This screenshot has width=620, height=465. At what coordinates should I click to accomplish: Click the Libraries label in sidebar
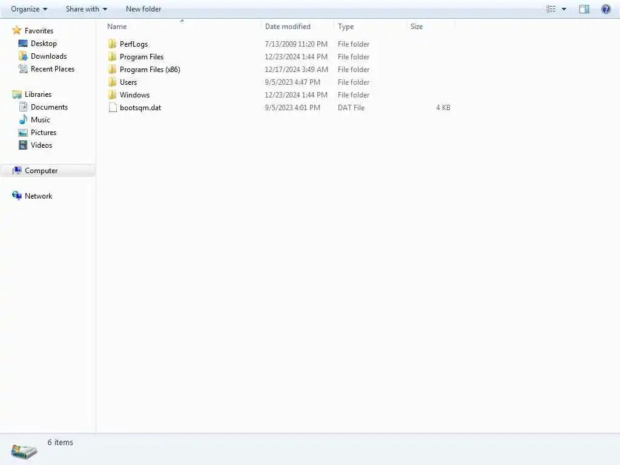coord(38,94)
